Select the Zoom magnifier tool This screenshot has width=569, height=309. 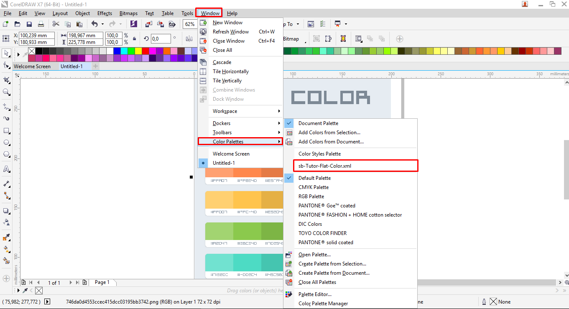[6, 92]
